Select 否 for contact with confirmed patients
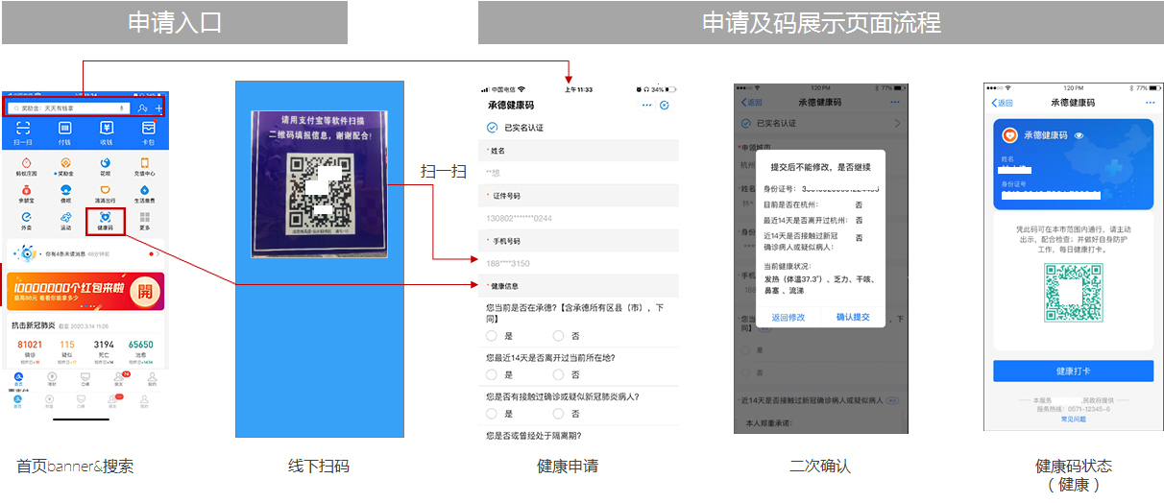 [x=559, y=414]
